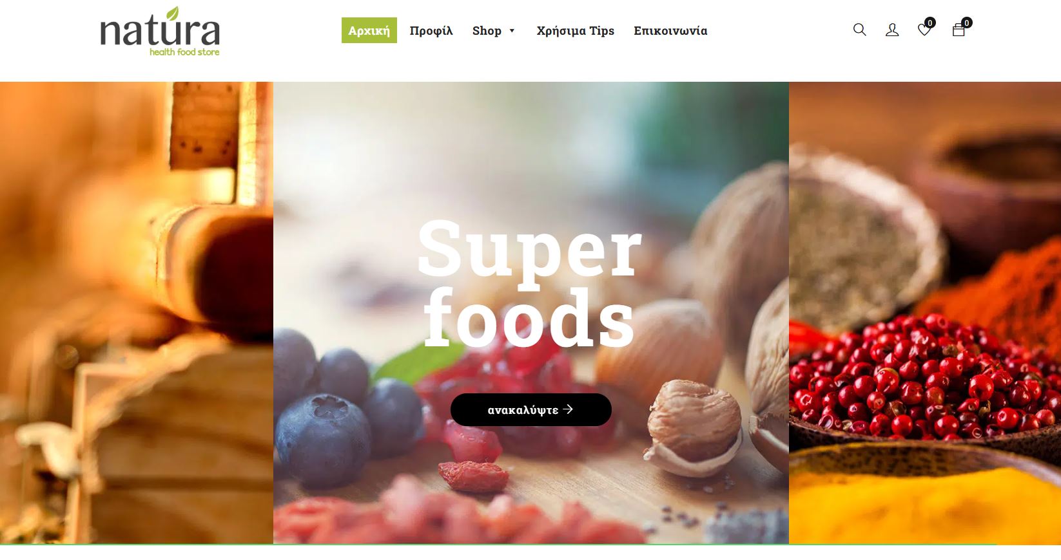Open the wishlist heart icon
This screenshot has height=560, width=1061.
pos(924,30)
